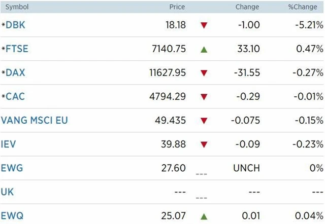Open the DAX symbol link
The image size is (325, 224).
point(15,73)
